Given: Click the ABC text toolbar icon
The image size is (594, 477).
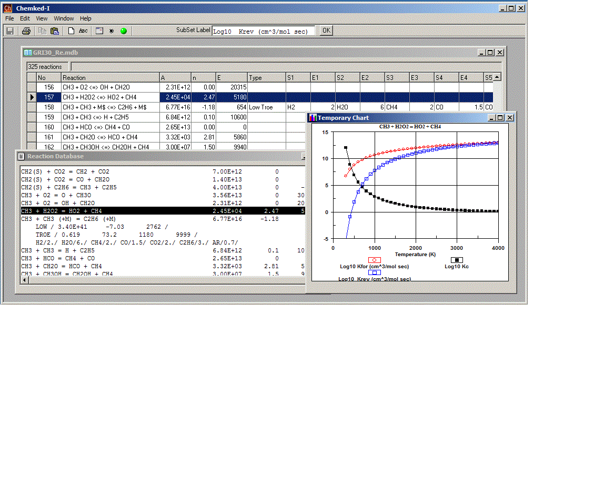Looking at the screenshot, I should coord(83,31).
